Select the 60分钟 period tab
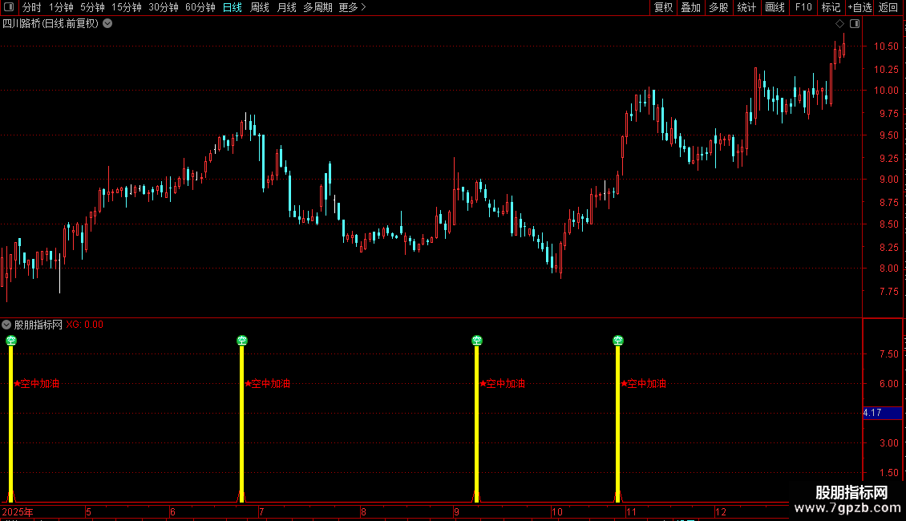Image resolution: width=906 pixels, height=521 pixels. tap(200, 7)
